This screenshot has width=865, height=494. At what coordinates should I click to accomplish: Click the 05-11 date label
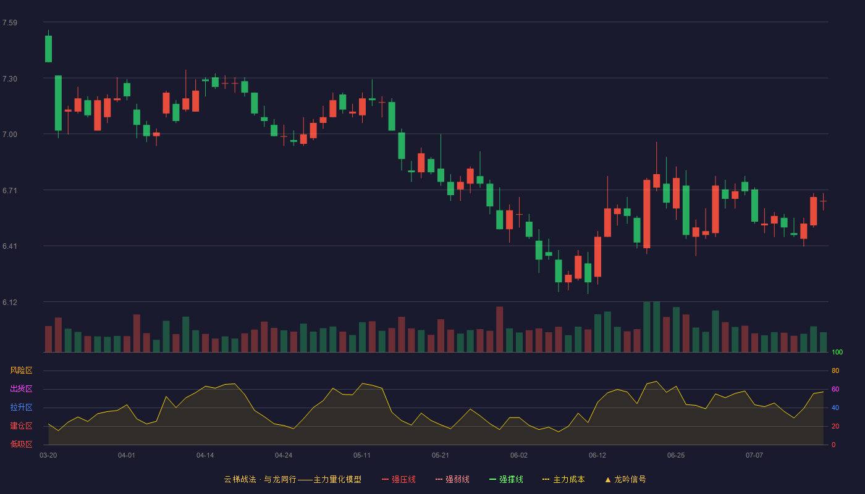tap(362, 455)
